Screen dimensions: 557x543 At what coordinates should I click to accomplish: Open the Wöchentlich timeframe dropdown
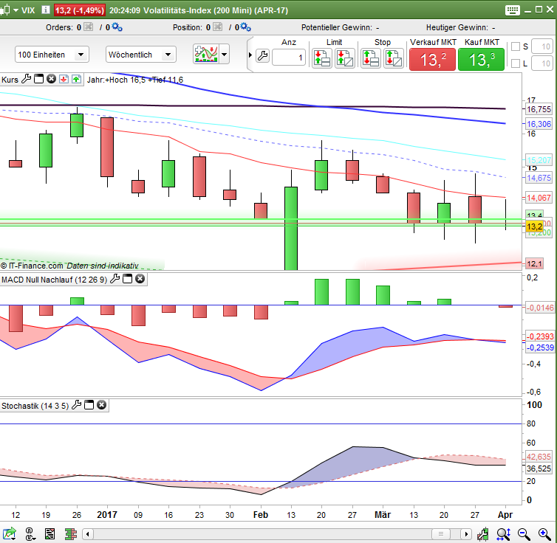(x=140, y=55)
